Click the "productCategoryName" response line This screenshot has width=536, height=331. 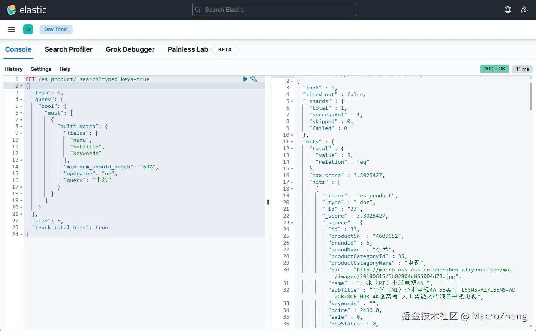coord(377,263)
